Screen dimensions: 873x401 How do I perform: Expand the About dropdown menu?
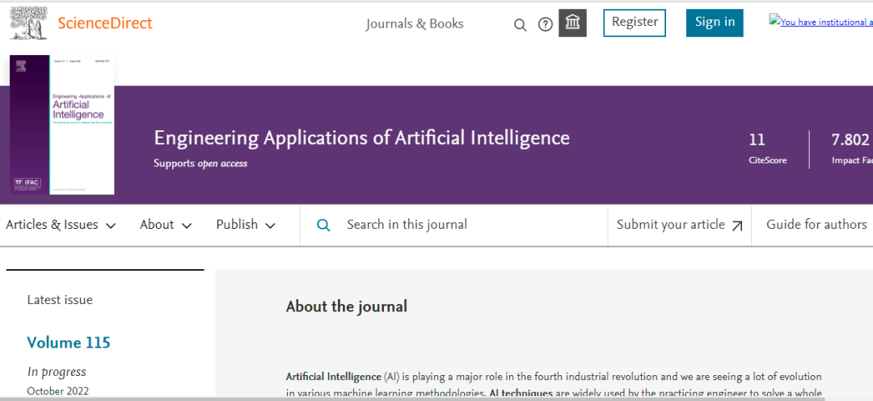(166, 225)
